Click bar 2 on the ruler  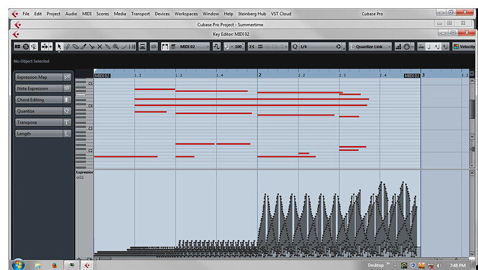tap(259, 75)
